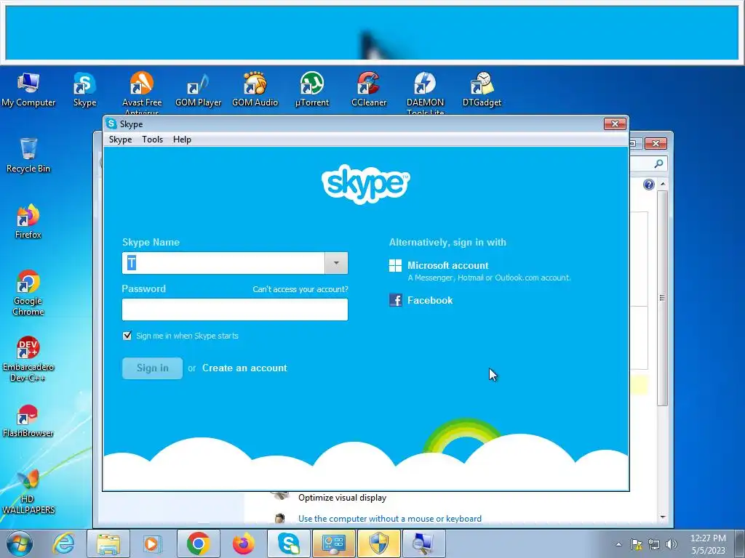Select the µTorrent desktop shortcut
The height and width of the screenshot is (558, 745).
point(311,89)
